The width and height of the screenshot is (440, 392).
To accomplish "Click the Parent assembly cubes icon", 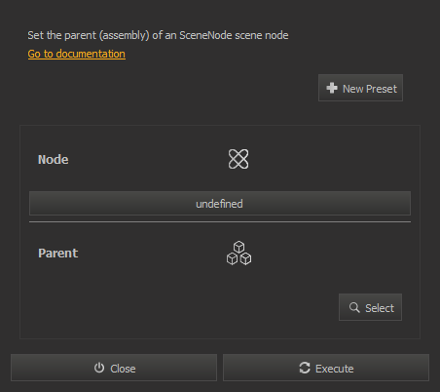I will (238, 253).
